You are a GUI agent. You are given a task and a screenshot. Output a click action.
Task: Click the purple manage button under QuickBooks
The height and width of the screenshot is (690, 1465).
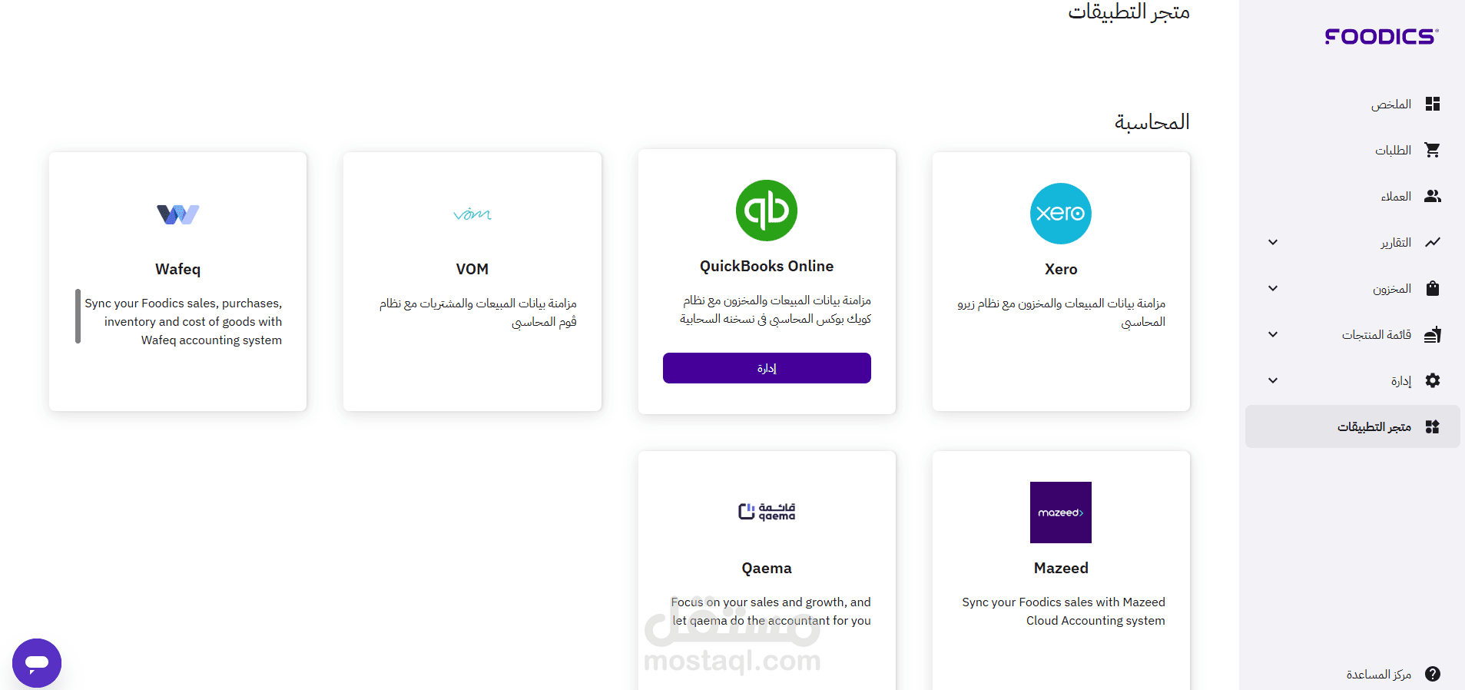click(x=767, y=368)
